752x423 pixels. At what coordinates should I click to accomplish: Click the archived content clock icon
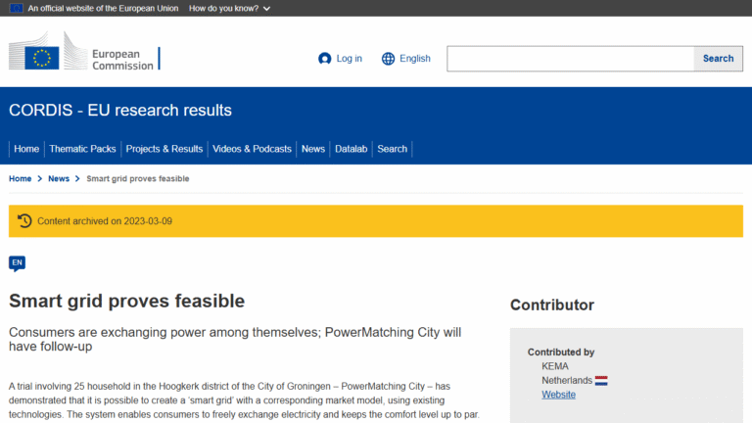pos(24,221)
